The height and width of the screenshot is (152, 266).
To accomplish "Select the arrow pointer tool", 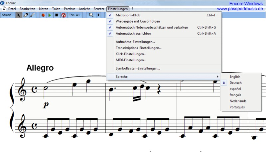I will click(x=19, y=15).
